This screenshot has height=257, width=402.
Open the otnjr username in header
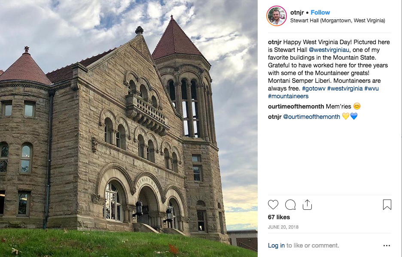(x=297, y=12)
